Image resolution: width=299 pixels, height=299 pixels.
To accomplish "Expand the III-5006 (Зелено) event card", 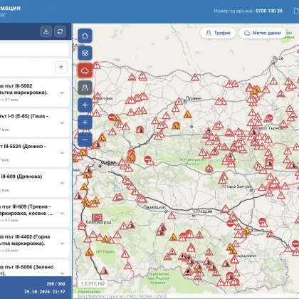I will 63,273.
